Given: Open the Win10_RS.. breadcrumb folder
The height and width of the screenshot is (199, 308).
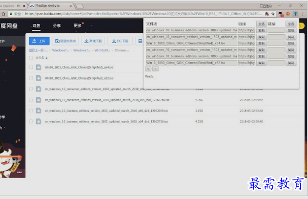Looking at the screenshot, I should pos(102,50).
